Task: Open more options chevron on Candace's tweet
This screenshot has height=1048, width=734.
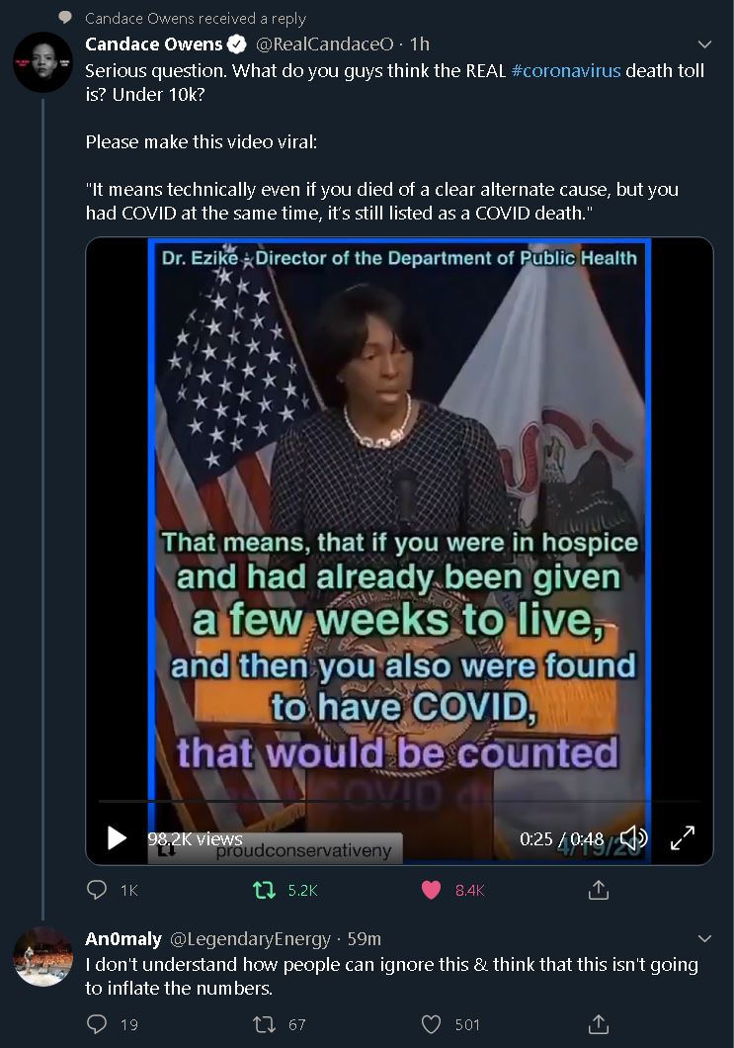Action: (x=704, y=44)
